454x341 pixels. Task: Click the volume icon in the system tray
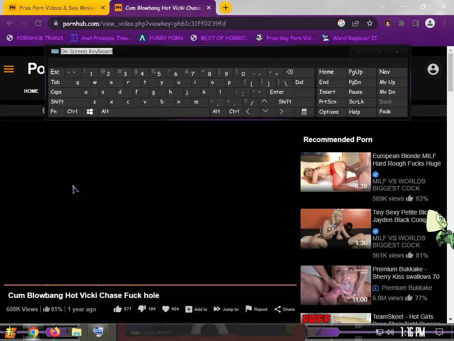(390, 332)
